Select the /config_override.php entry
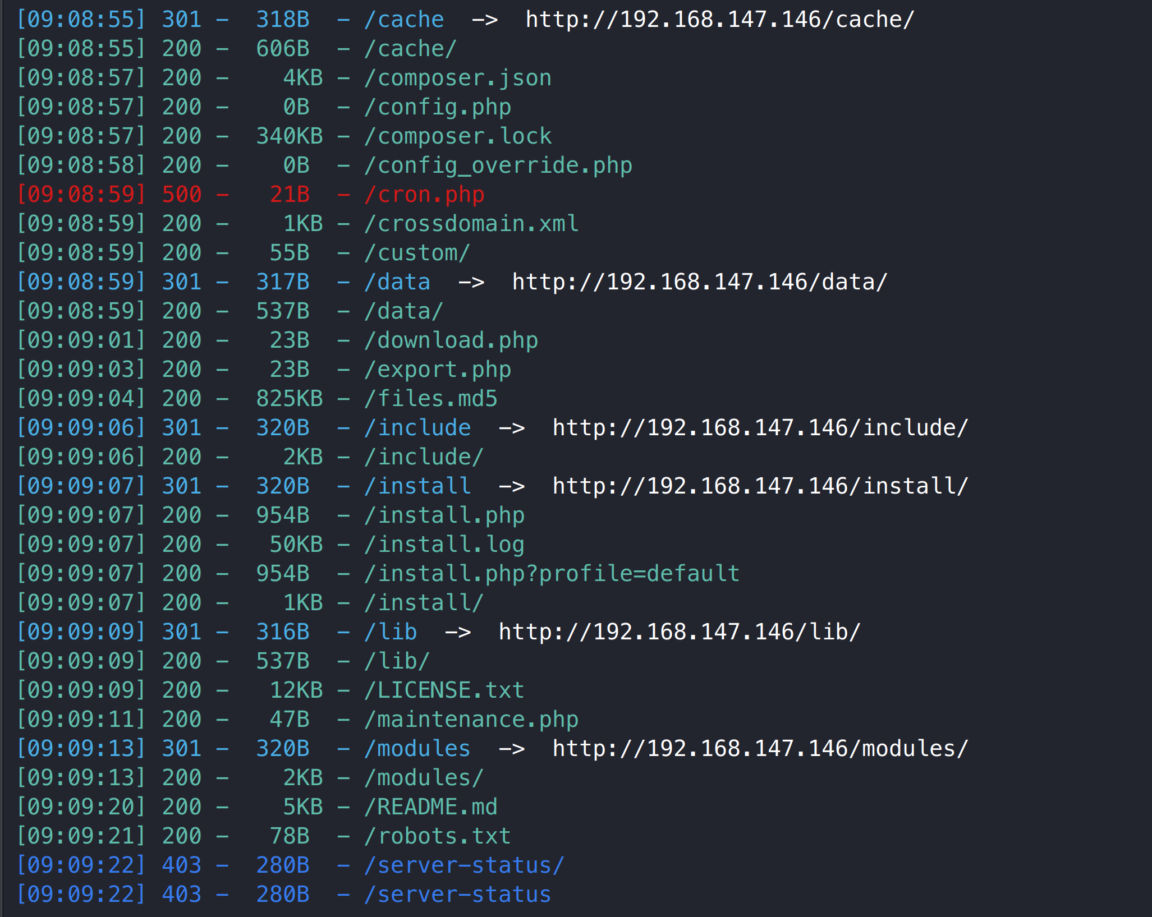The width and height of the screenshot is (1152, 917). pyautogui.click(x=498, y=165)
